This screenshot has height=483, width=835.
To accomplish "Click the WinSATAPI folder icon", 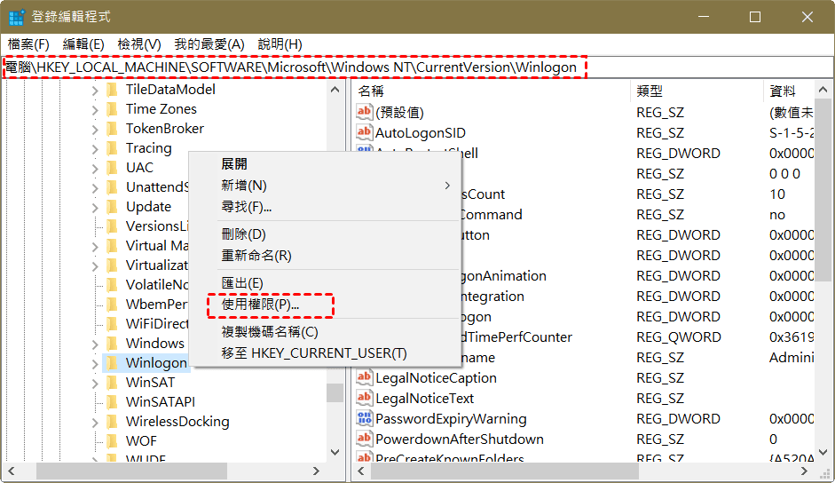I will 112,402.
